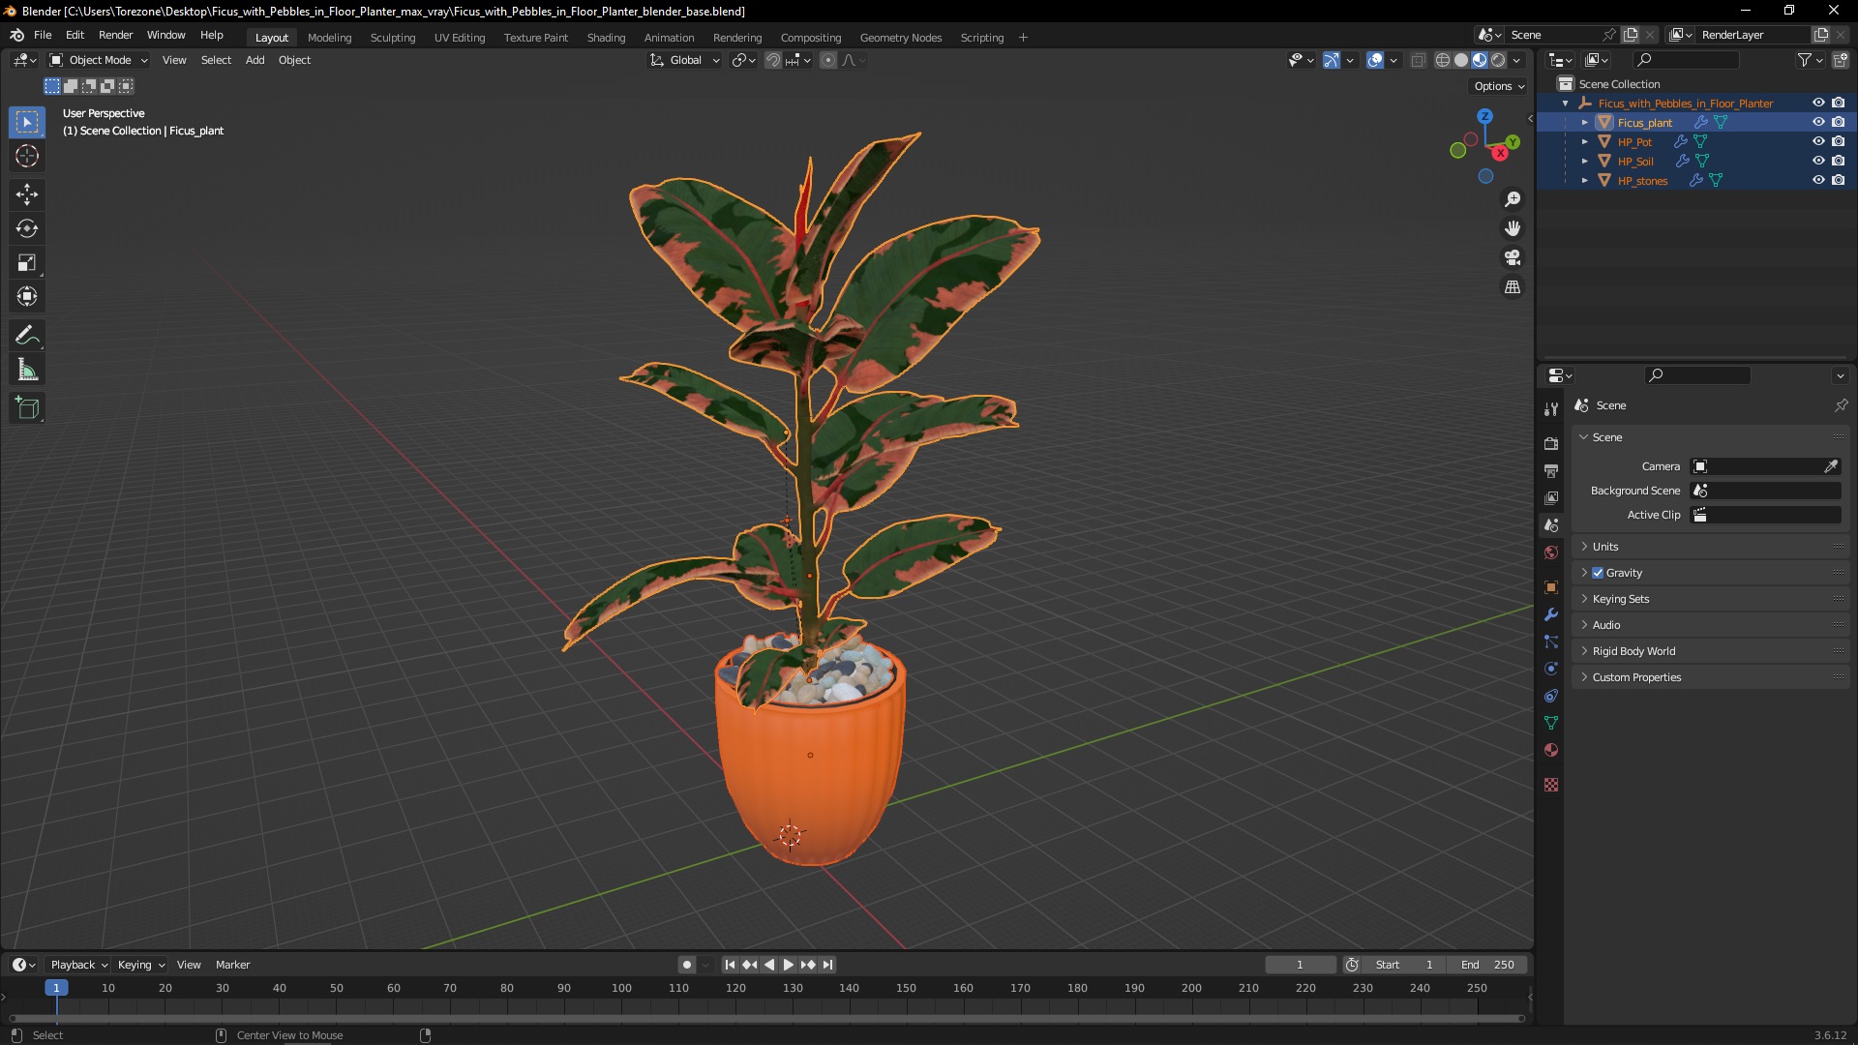Screen dimensions: 1858x1045
Task: Switch perspective/orthographic grid icon
Action: (1513, 287)
